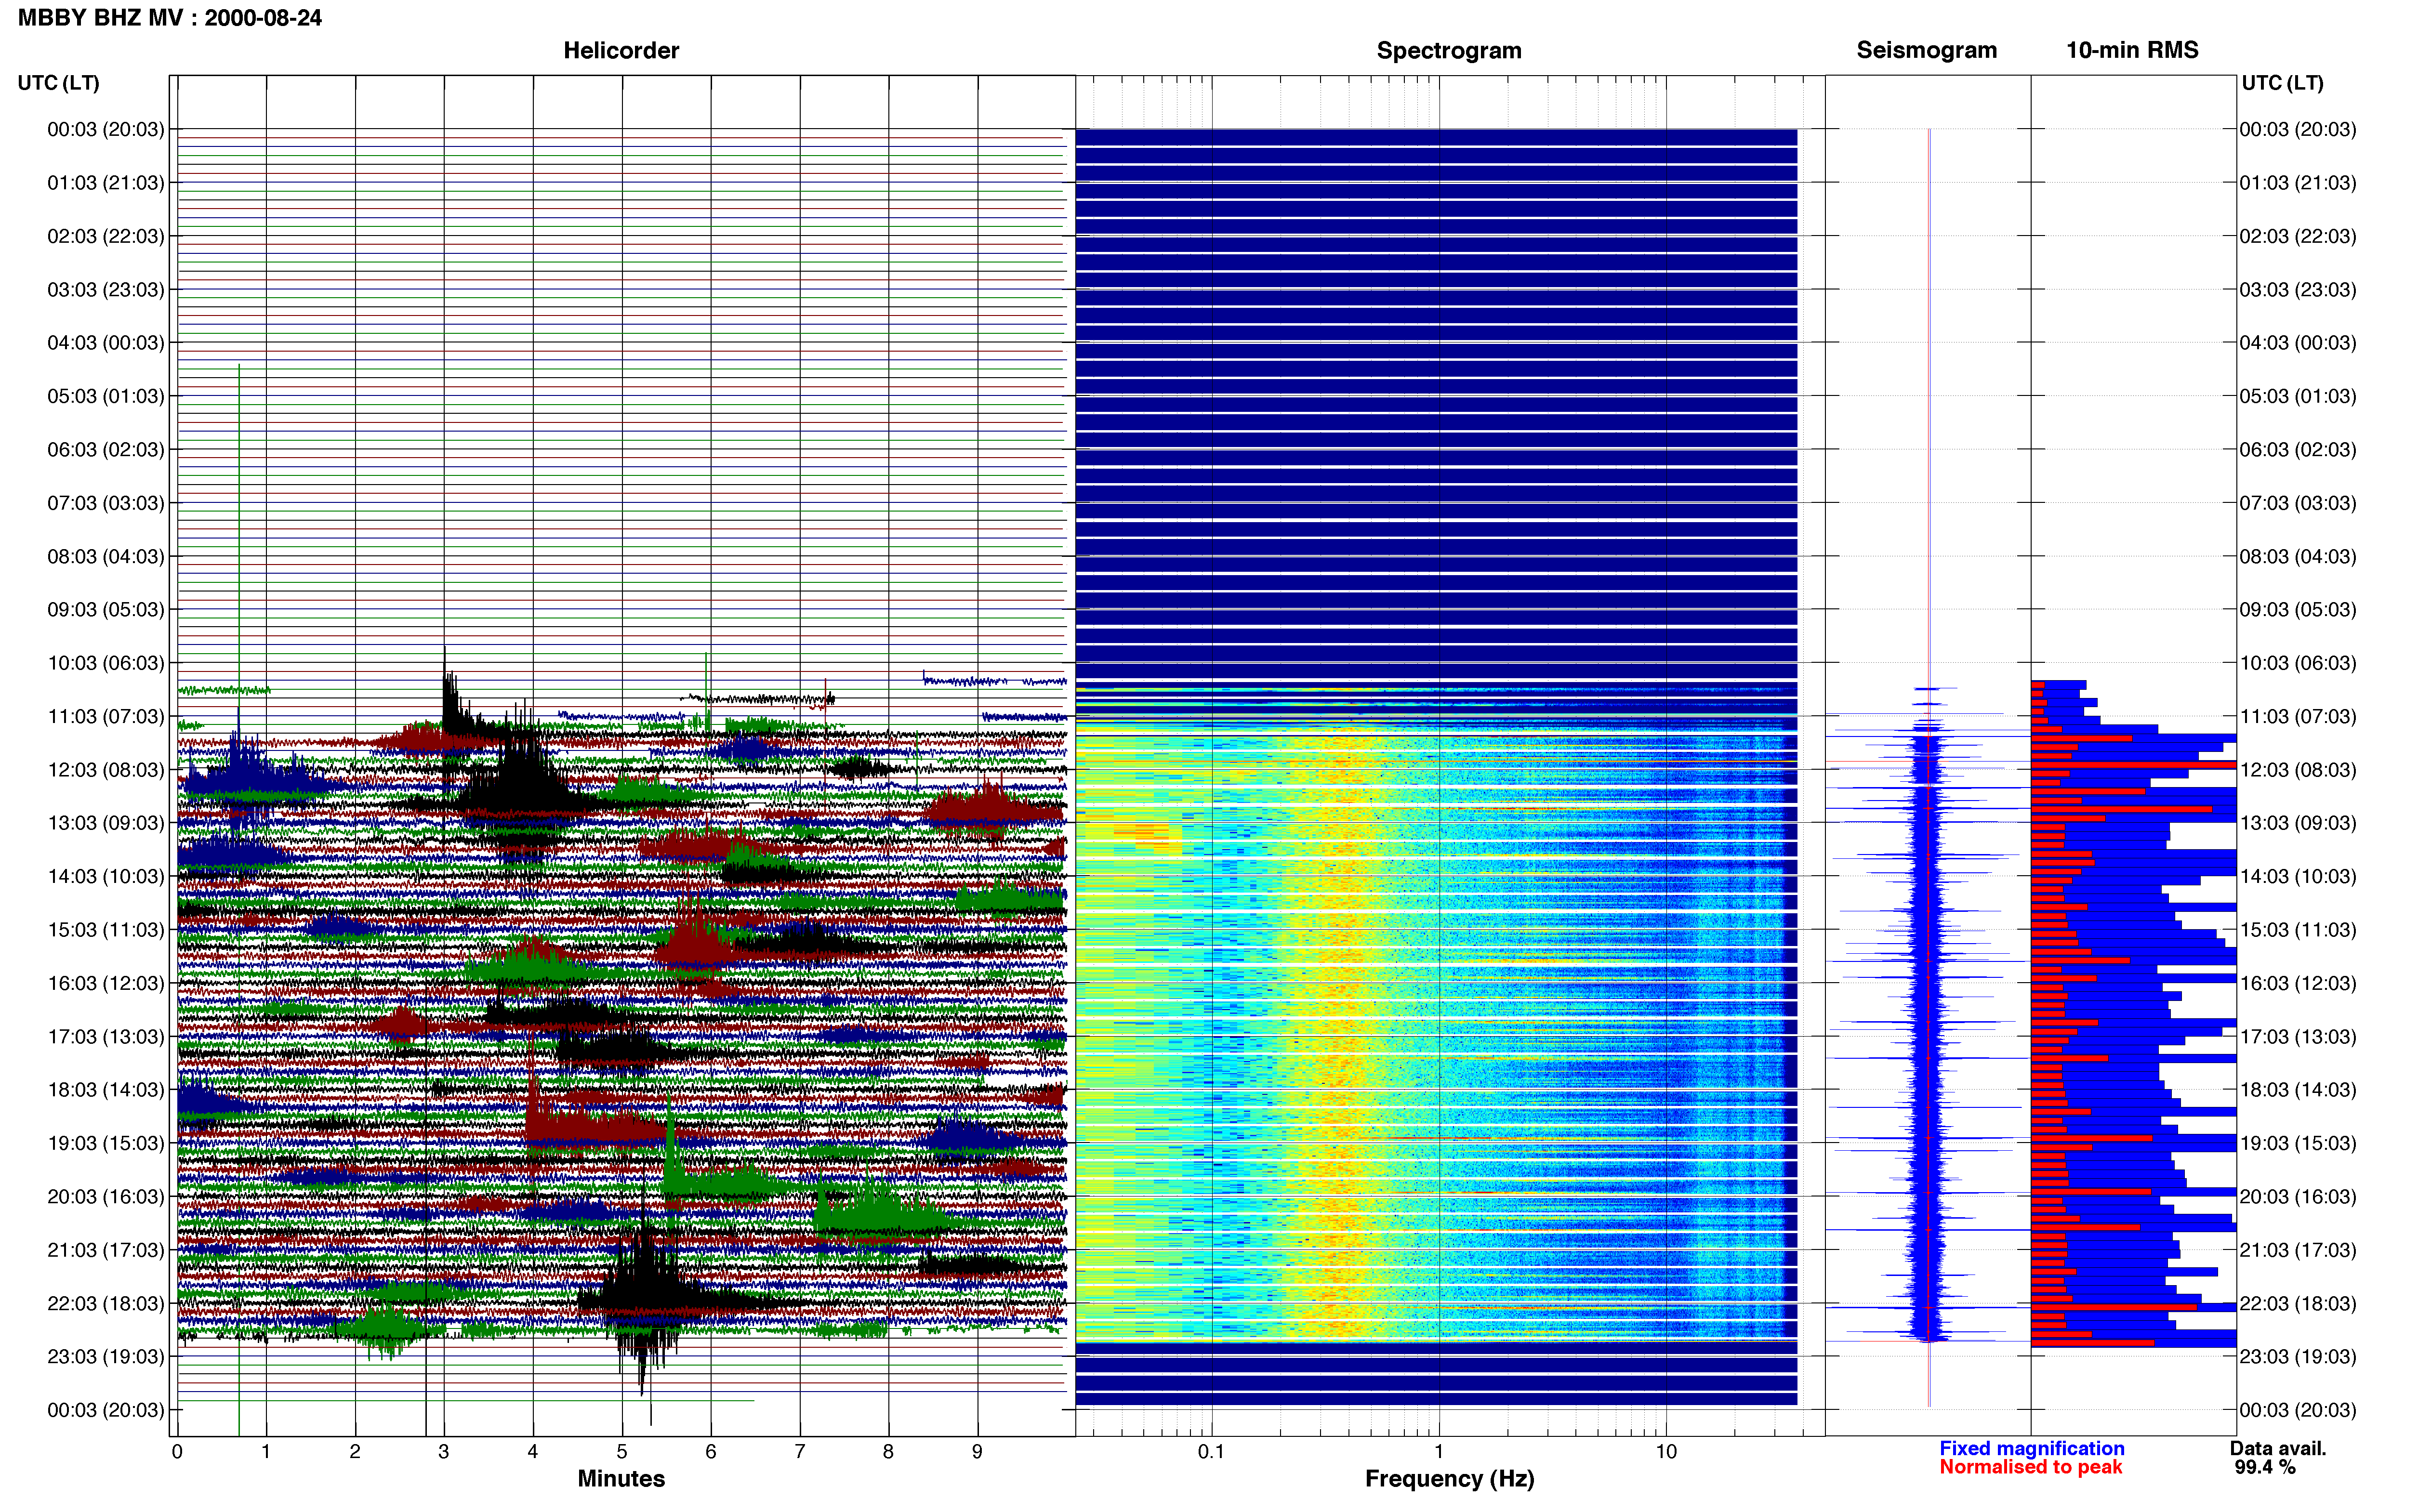The image size is (2418, 1512).
Task: Click 02:03 (22:03) label beside the Helicorder
Action: pyautogui.click(x=106, y=236)
